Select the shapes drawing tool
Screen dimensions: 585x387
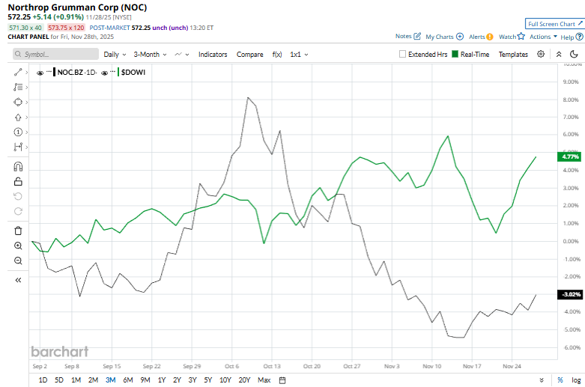(x=18, y=102)
